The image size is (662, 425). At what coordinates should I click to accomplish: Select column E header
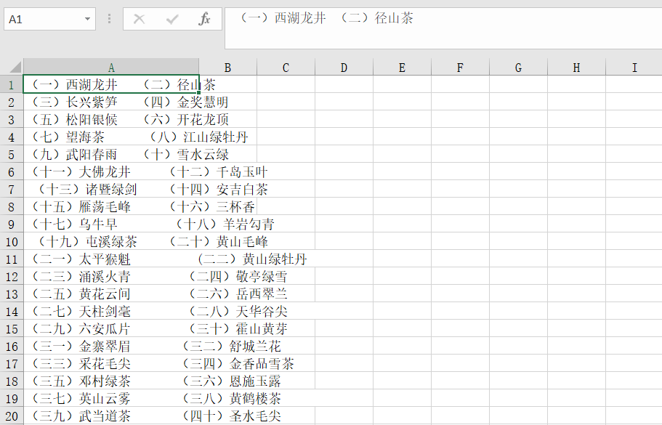(x=401, y=66)
